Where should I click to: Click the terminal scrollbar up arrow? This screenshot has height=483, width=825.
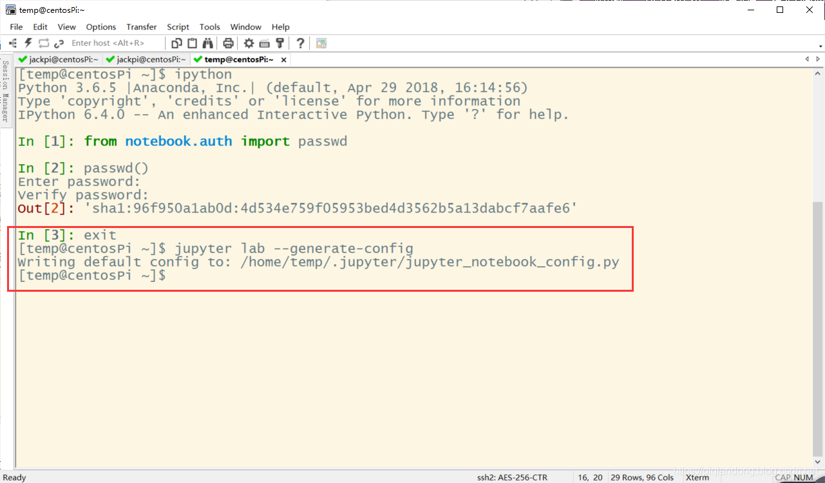tap(818, 73)
